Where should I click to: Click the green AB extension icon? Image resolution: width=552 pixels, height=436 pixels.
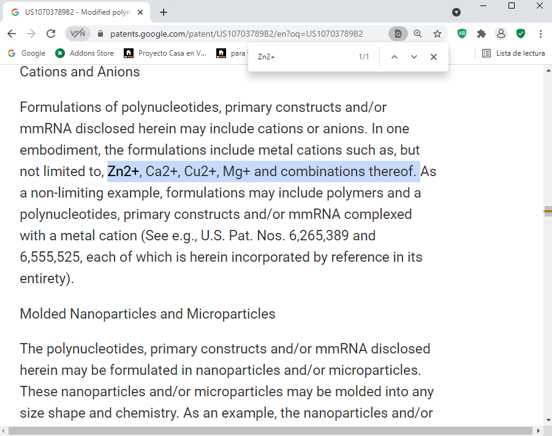point(462,34)
